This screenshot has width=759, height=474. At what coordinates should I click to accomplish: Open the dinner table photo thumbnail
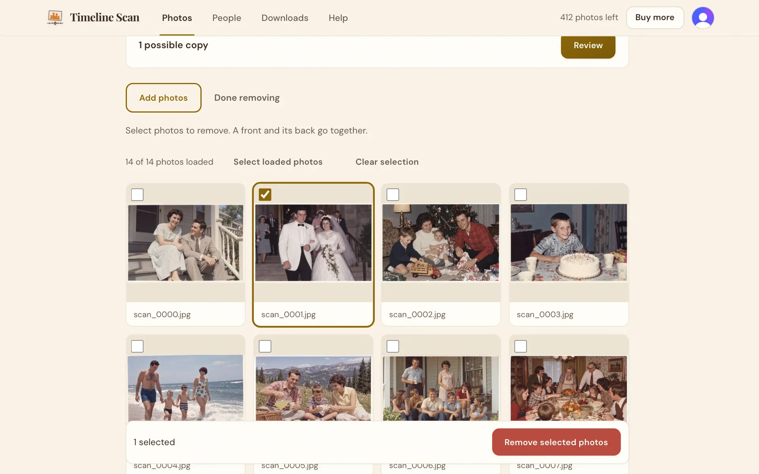(569, 388)
